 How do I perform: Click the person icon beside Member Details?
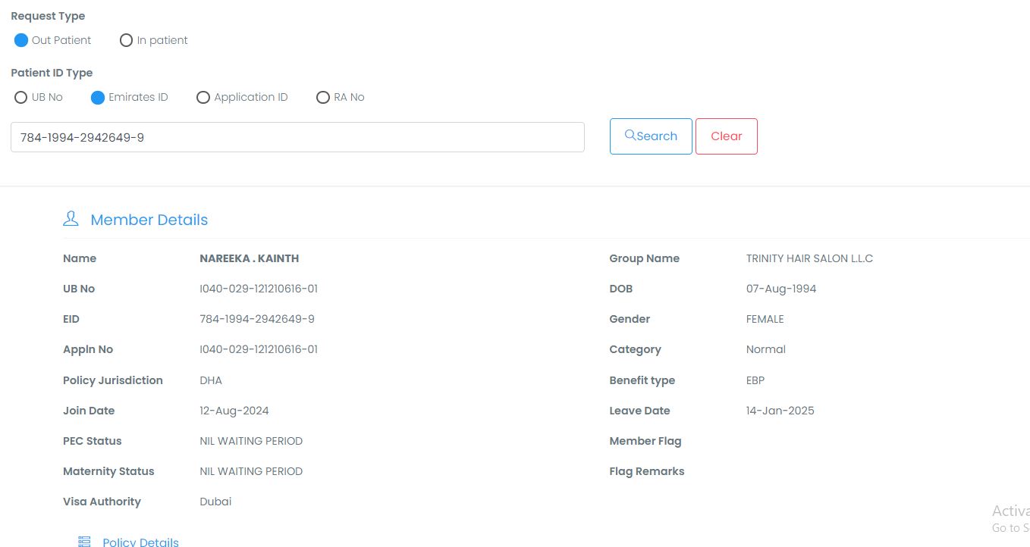coord(71,220)
